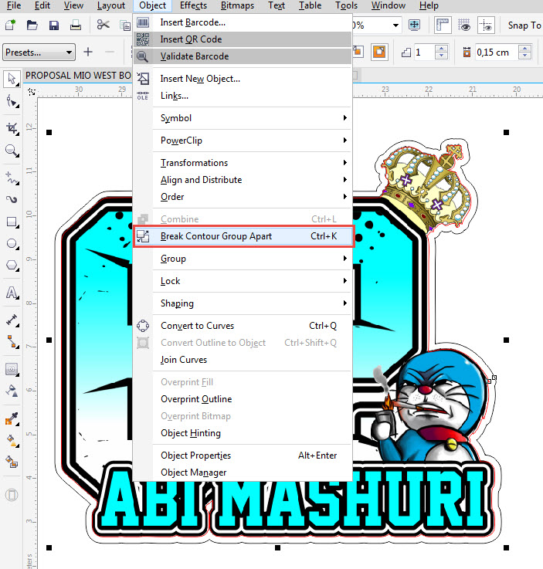This screenshot has width=543, height=569.
Task: Switch to PROPOSAL MIO WEST document tab
Action: 78,76
